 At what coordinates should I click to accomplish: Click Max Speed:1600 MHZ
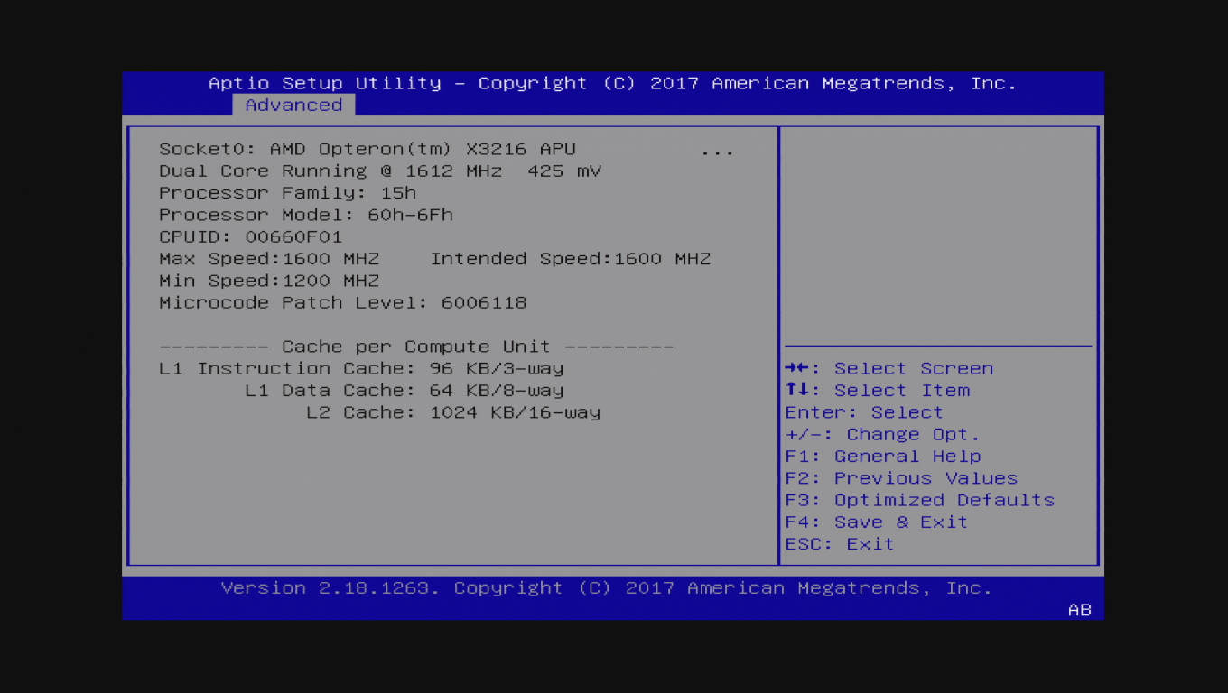[269, 259]
